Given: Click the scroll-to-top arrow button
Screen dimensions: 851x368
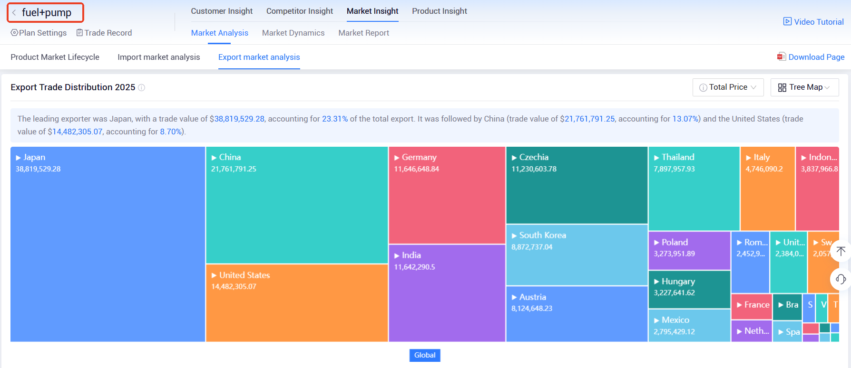Looking at the screenshot, I should point(841,251).
